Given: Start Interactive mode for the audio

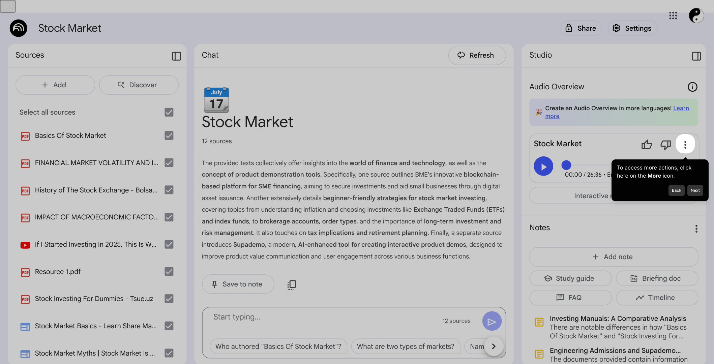Looking at the screenshot, I should [570, 196].
